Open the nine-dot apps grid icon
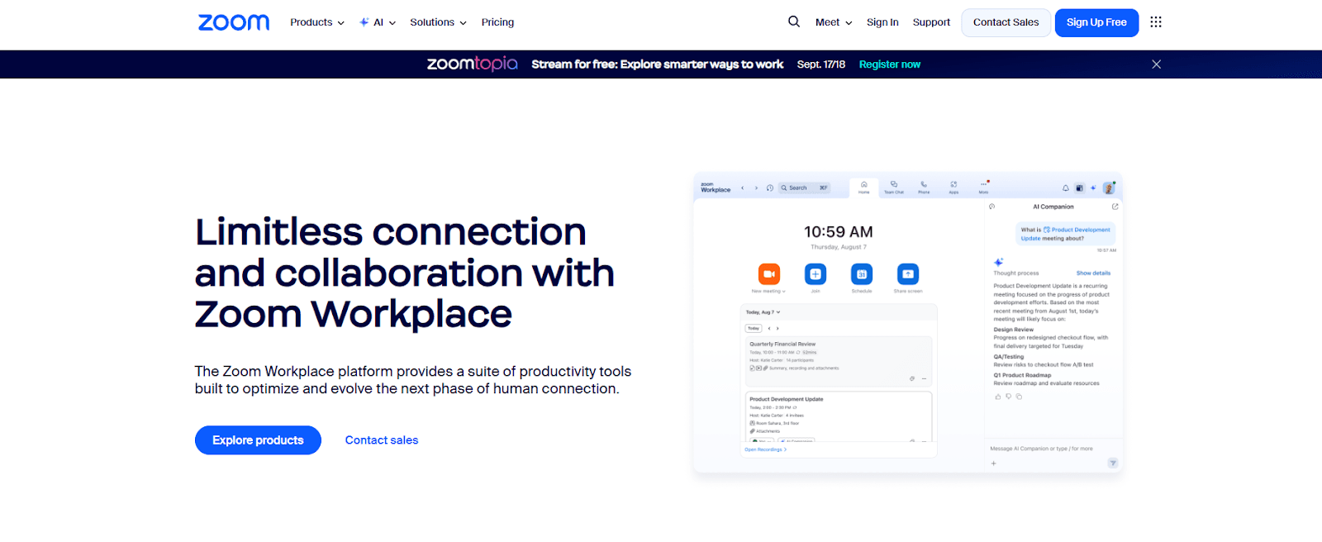The height and width of the screenshot is (542, 1322). 1156,22
